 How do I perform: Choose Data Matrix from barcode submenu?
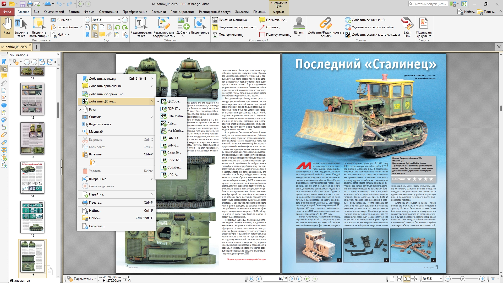176,116
